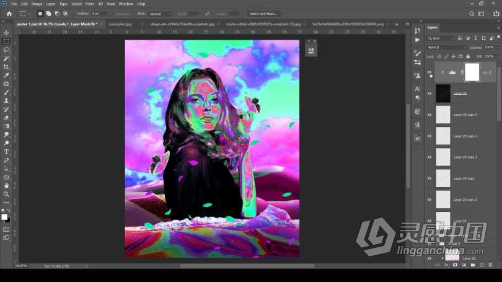Hide Layer 29 copy 3
The image size is (502, 282).
click(x=429, y=157)
